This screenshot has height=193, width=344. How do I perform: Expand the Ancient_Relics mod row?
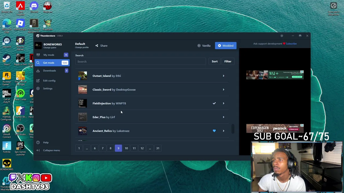coord(223,131)
